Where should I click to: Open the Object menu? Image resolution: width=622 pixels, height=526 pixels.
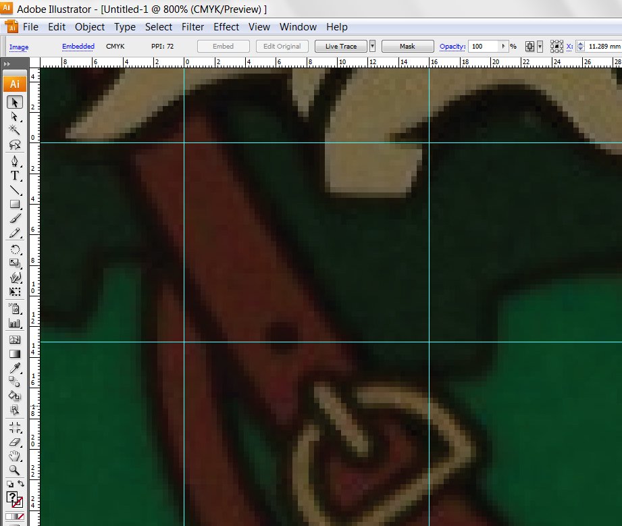pos(90,27)
